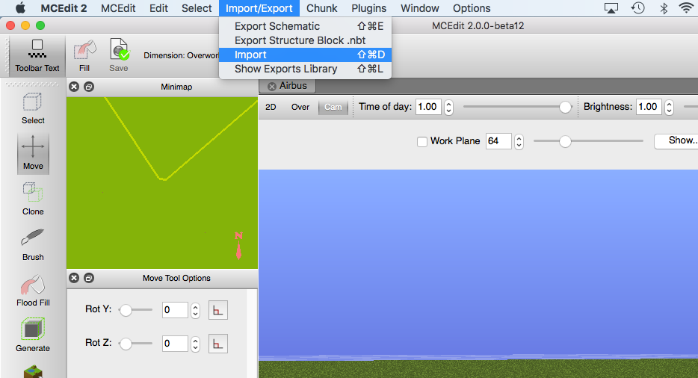
Task: Open Time Machine menu bar icon
Action: 638,8
